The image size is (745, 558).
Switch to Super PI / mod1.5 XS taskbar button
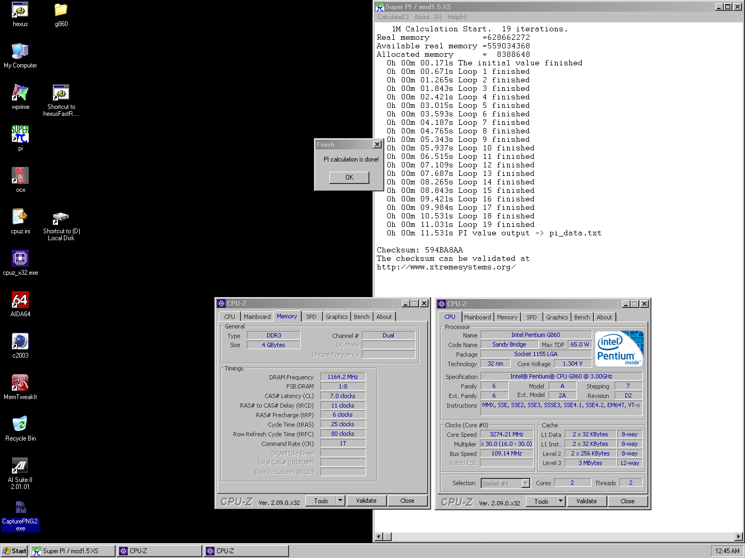click(72, 551)
